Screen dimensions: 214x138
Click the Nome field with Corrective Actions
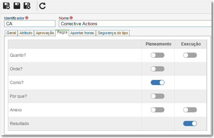pos(135,24)
